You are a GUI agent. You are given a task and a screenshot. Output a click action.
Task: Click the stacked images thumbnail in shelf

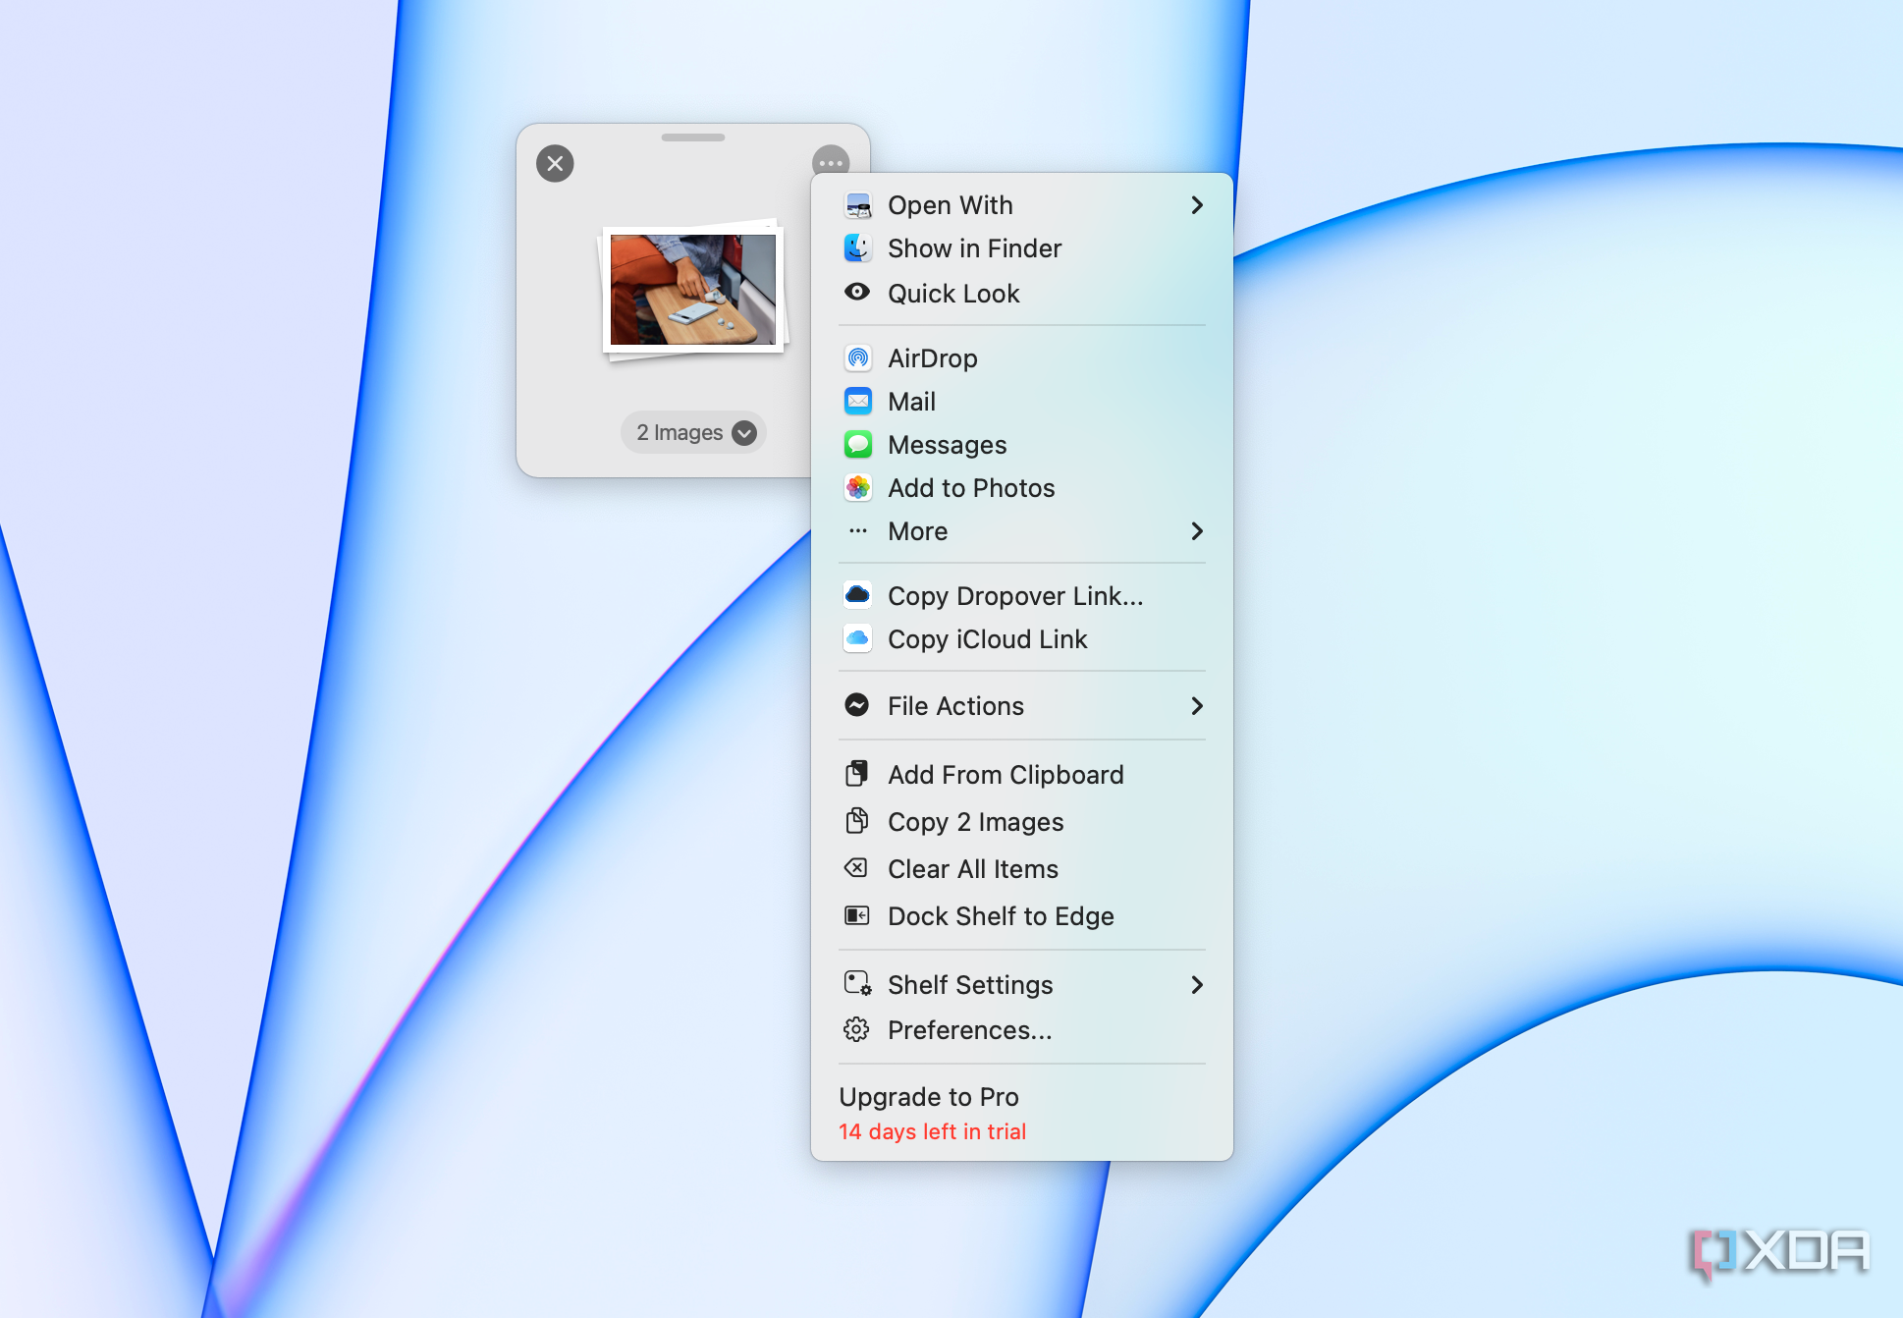(693, 290)
